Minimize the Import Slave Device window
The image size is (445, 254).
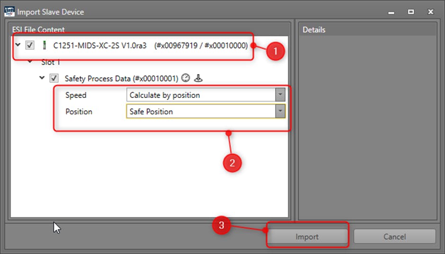(x=392, y=11)
